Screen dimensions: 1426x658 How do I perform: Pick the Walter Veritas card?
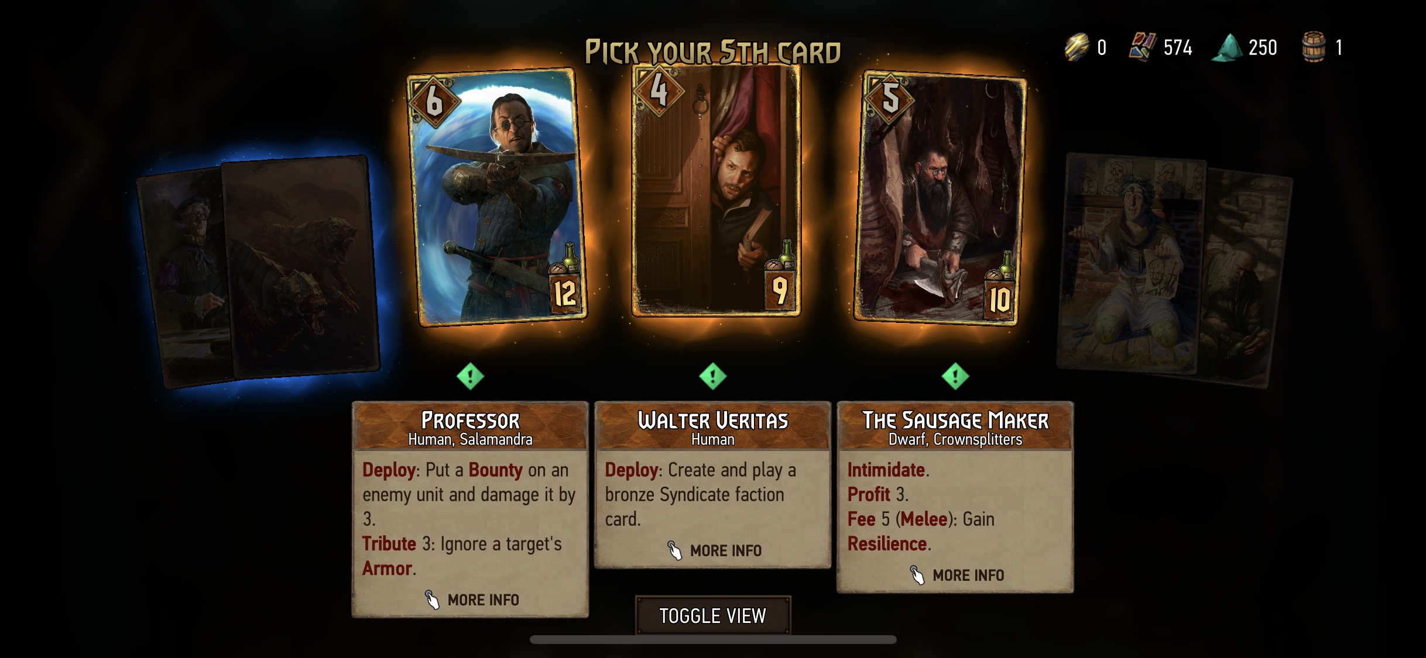point(716,190)
